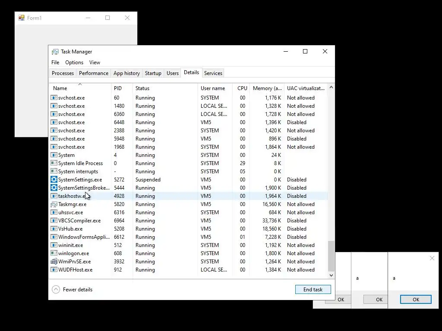The height and width of the screenshot is (331, 442).
Task: Click the vertical scrollbar thumb
Action: (331, 256)
